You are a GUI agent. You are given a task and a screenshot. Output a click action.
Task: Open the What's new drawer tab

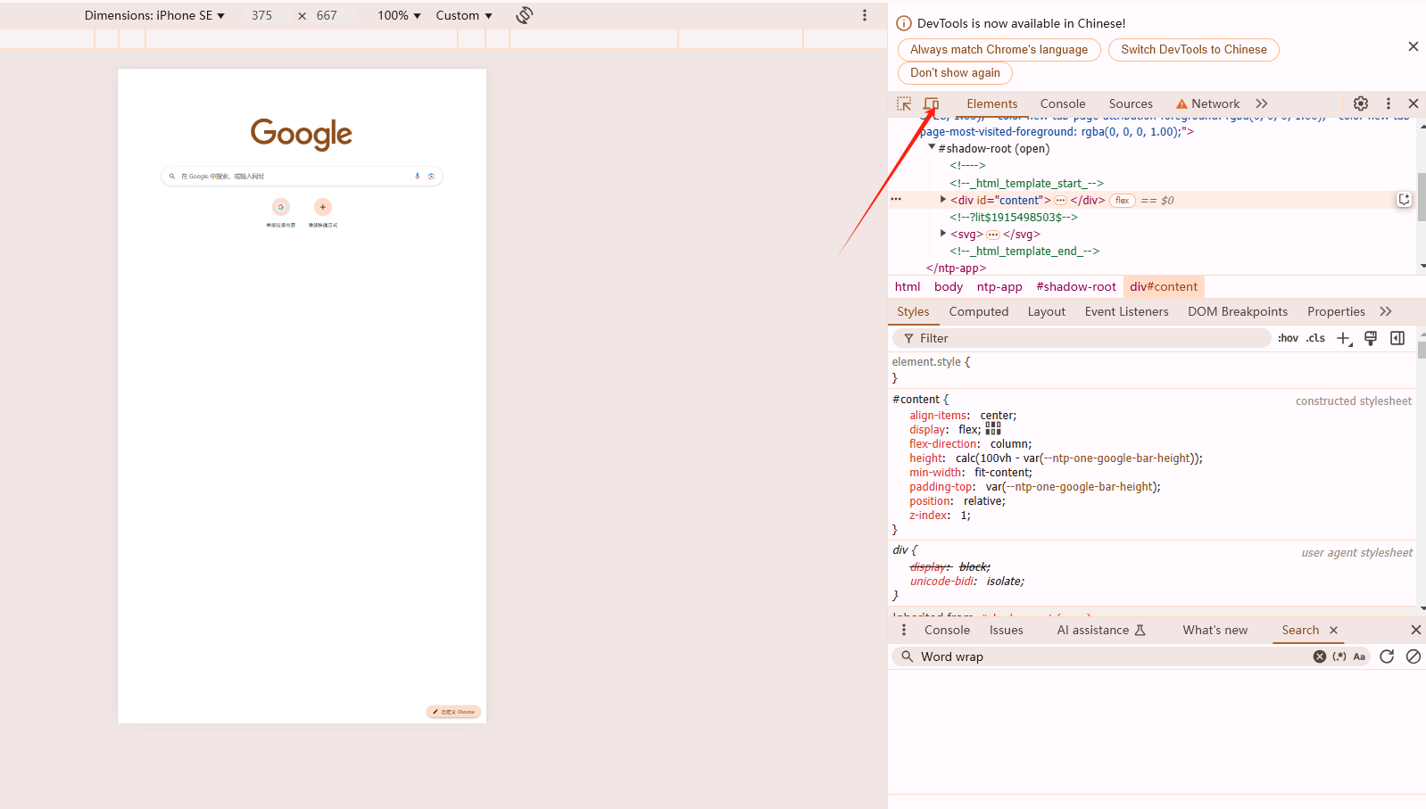tap(1215, 630)
